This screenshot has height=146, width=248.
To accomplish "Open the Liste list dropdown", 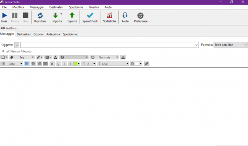I will tap(12, 64).
